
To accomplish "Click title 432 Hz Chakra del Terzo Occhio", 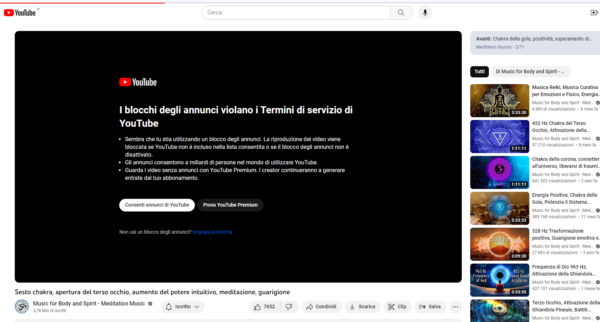I will coord(561,127).
